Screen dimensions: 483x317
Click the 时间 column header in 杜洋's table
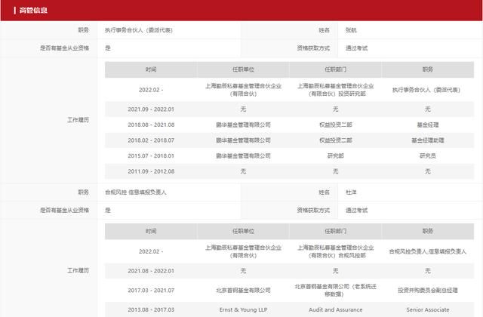click(x=151, y=232)
